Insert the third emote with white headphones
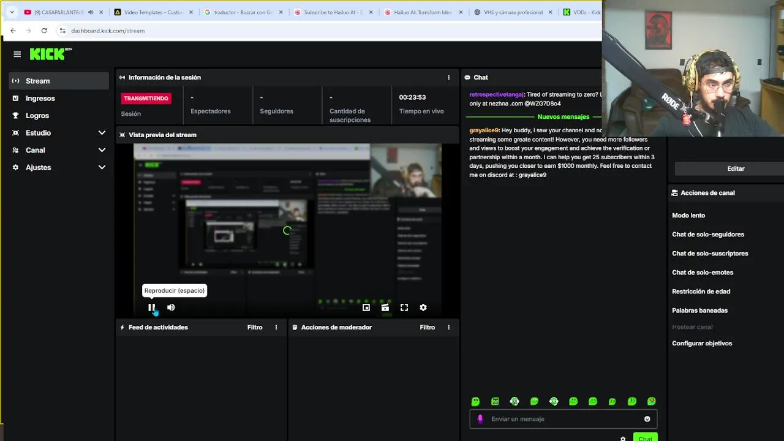The width and height of the screenshot is (784, 441). click(x=514, y=401)
